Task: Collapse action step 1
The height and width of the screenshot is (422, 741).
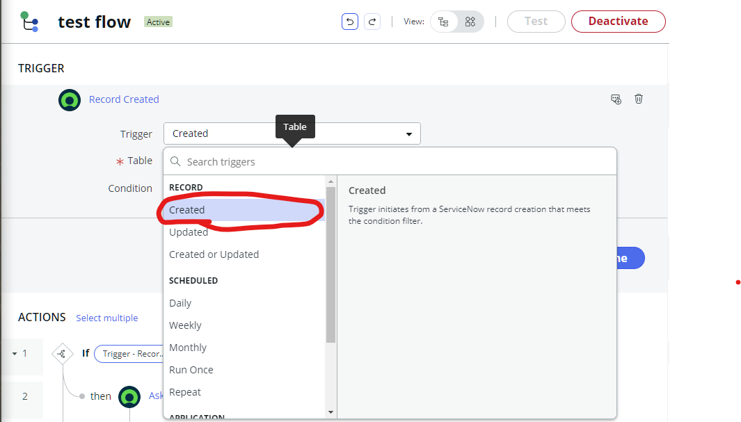Action: coord(15,354)
